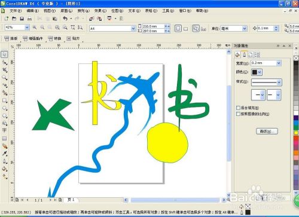299x217 pixels.
Task: Click the 排版 plugin button
Action: pos(11,38)
